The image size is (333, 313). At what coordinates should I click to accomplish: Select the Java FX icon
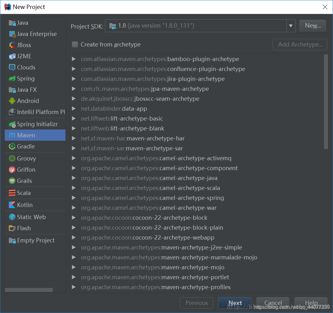tap(12, 90)
